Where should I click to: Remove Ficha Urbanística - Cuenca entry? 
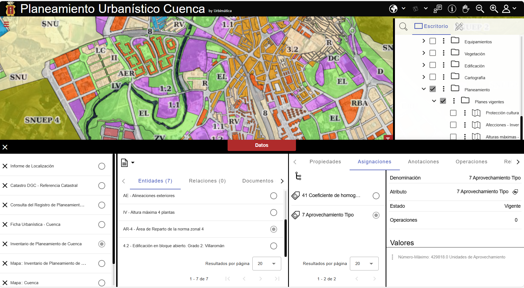click(x=5, y=224)
